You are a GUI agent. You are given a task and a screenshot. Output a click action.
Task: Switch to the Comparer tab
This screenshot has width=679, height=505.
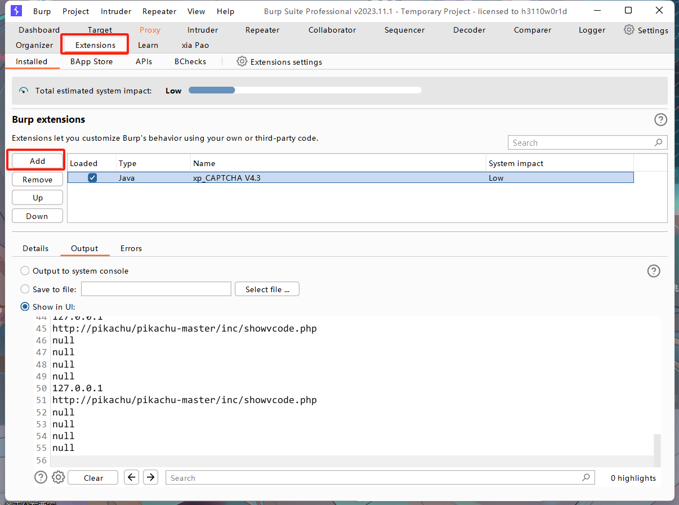533,30
